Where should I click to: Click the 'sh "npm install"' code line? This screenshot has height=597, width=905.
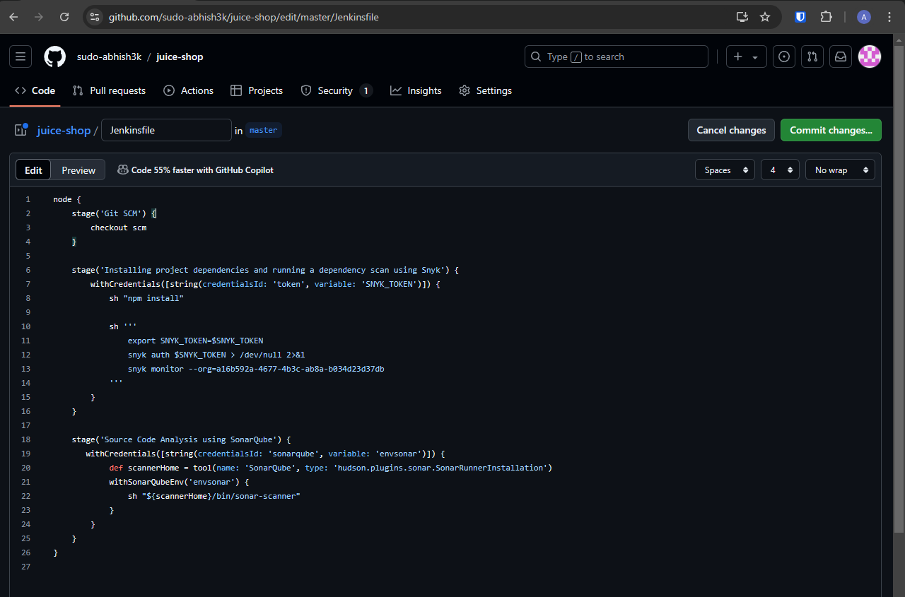click(x=146, y=298)
